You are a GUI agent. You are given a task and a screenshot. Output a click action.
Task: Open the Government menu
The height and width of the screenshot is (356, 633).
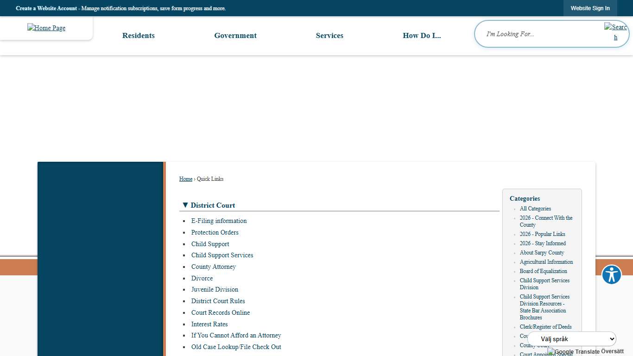(x=235, y=36)
